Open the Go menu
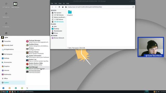Screen dimensions: 166x93 pos(64,3)
